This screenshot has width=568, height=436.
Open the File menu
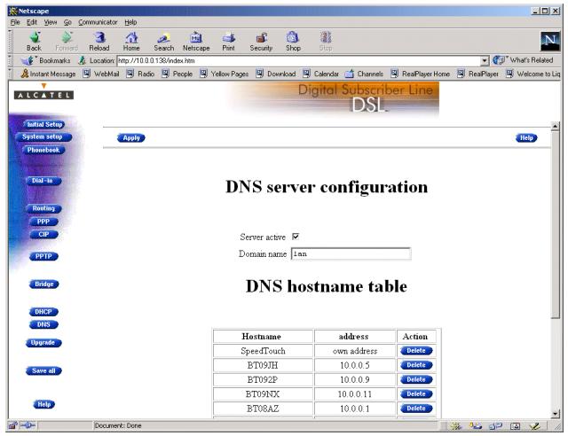(x=15, y=22)
